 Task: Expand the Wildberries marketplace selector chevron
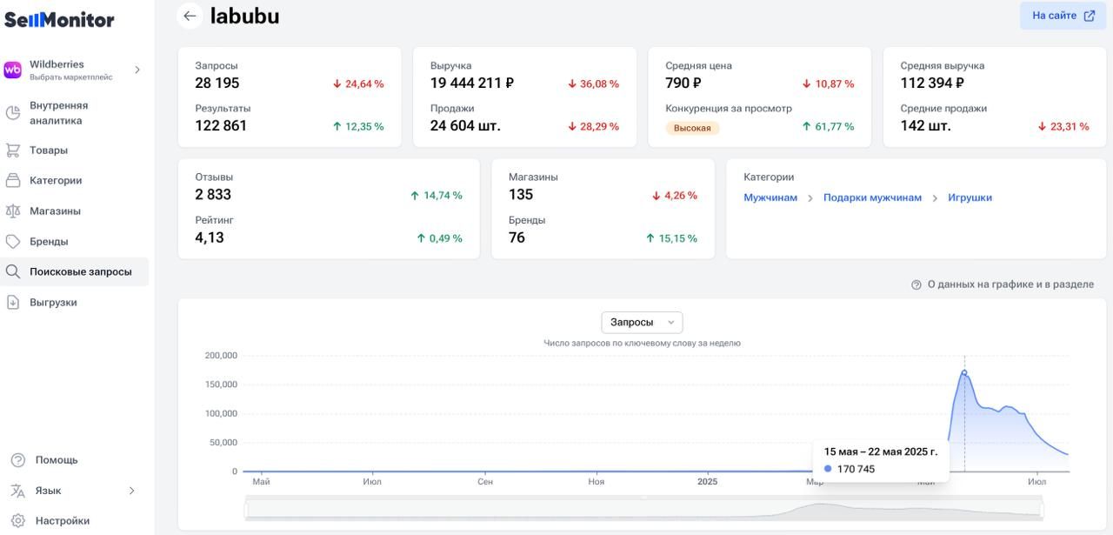point(137,70)
